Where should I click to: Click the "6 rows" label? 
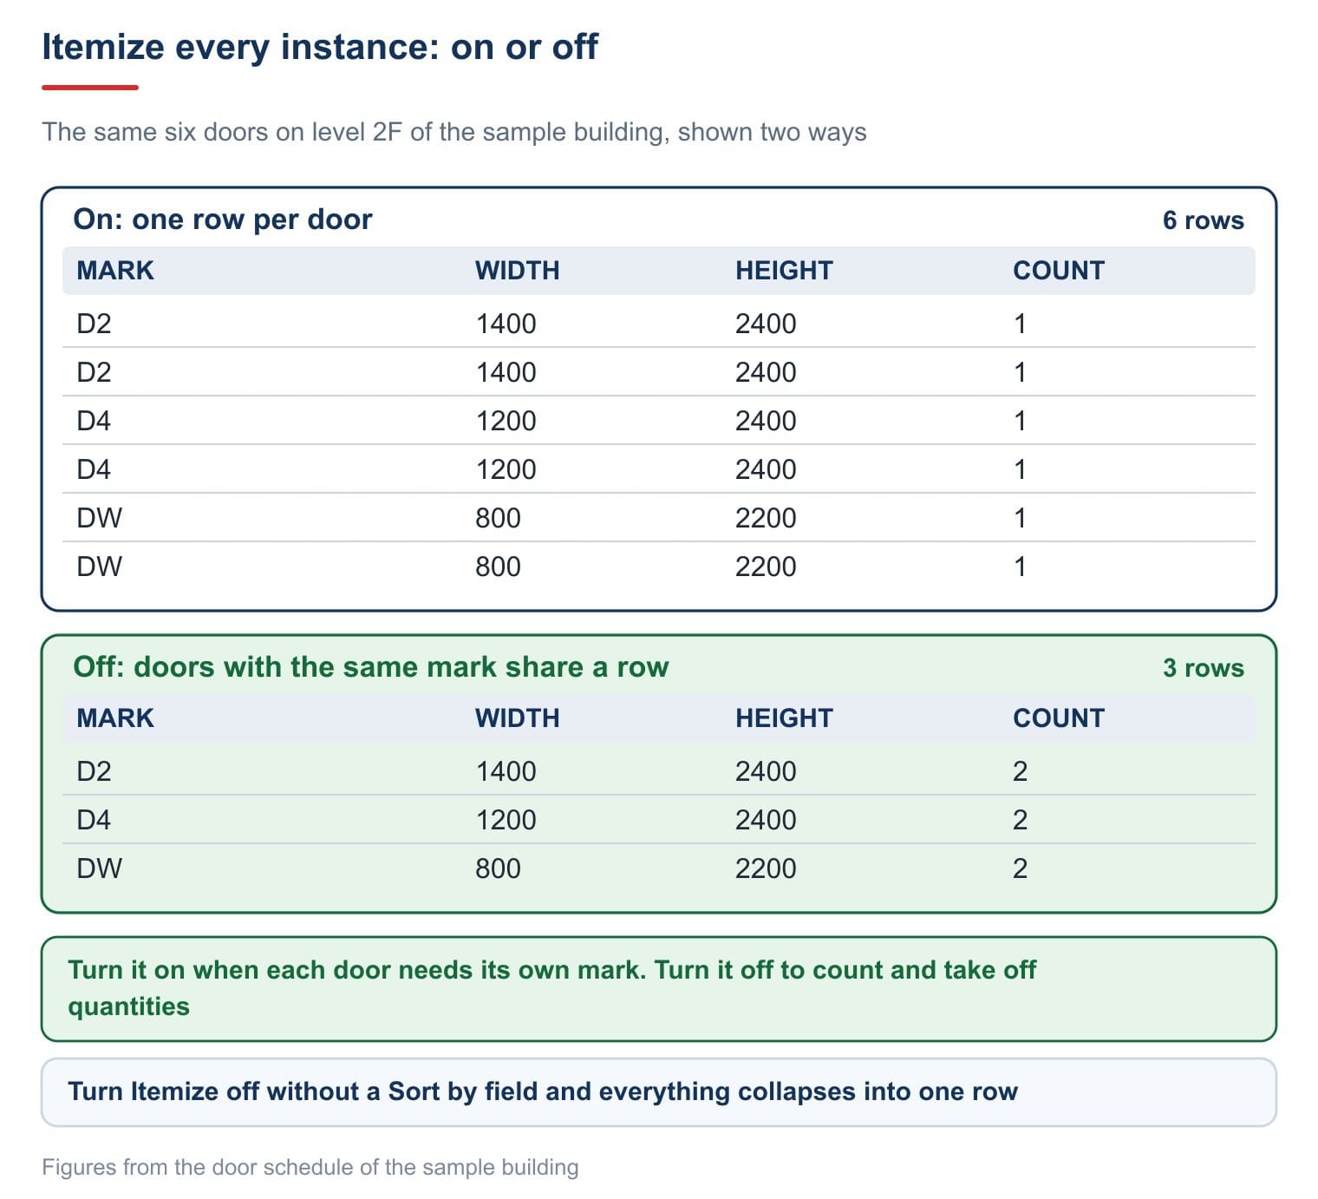(x=1203, y=220)
